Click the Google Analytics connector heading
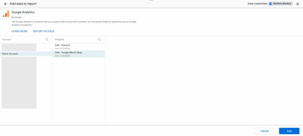Viewport: 303px width, 136px height. pos(23,12)
